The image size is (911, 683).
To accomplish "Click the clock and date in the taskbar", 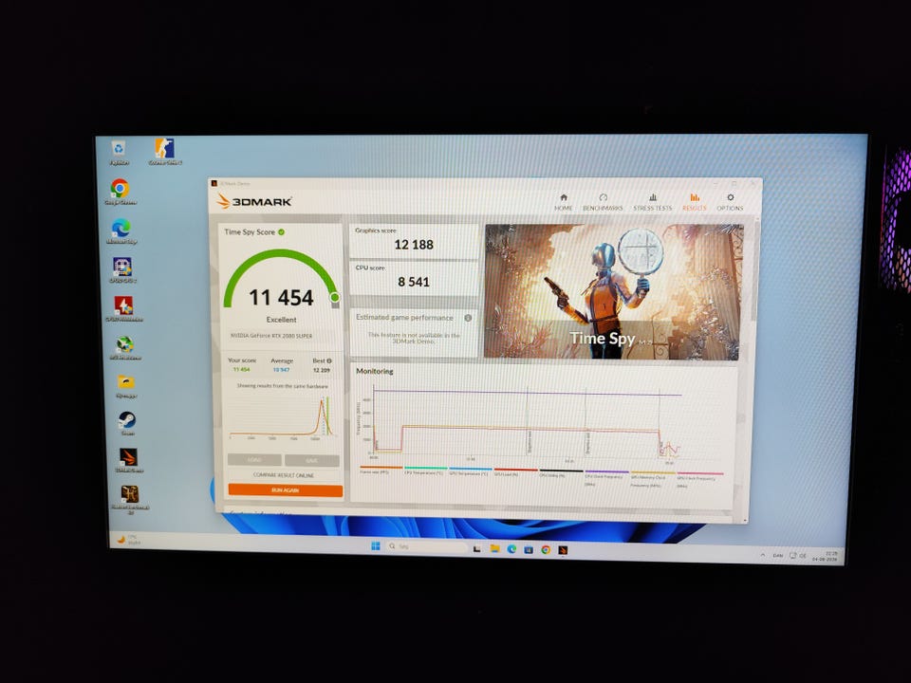I will (x=825, y=557).
